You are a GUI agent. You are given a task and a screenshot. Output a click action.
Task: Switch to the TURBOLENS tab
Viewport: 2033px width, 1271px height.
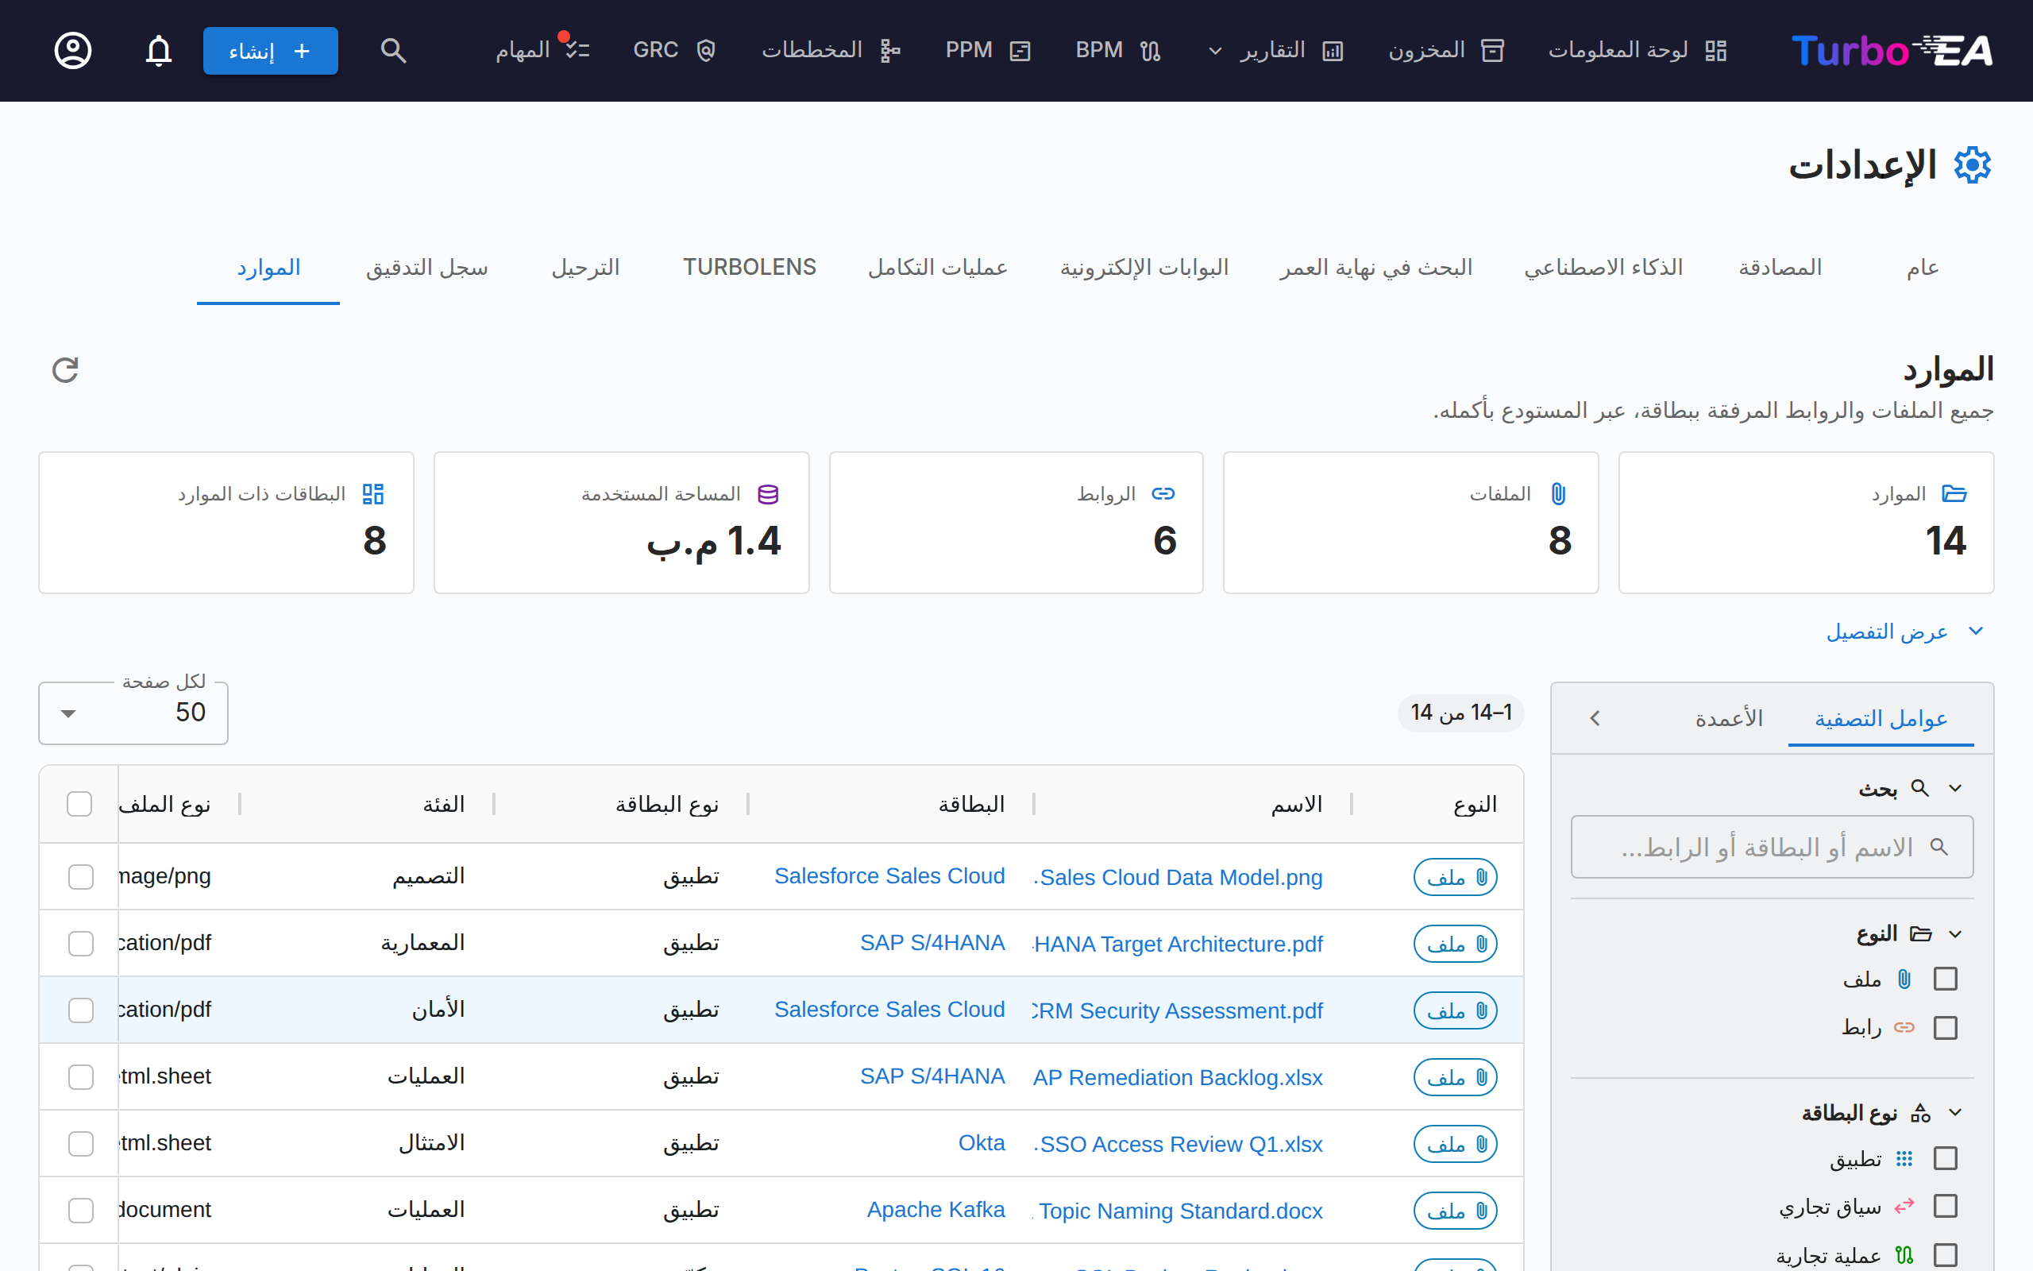[x=750, y=268]
